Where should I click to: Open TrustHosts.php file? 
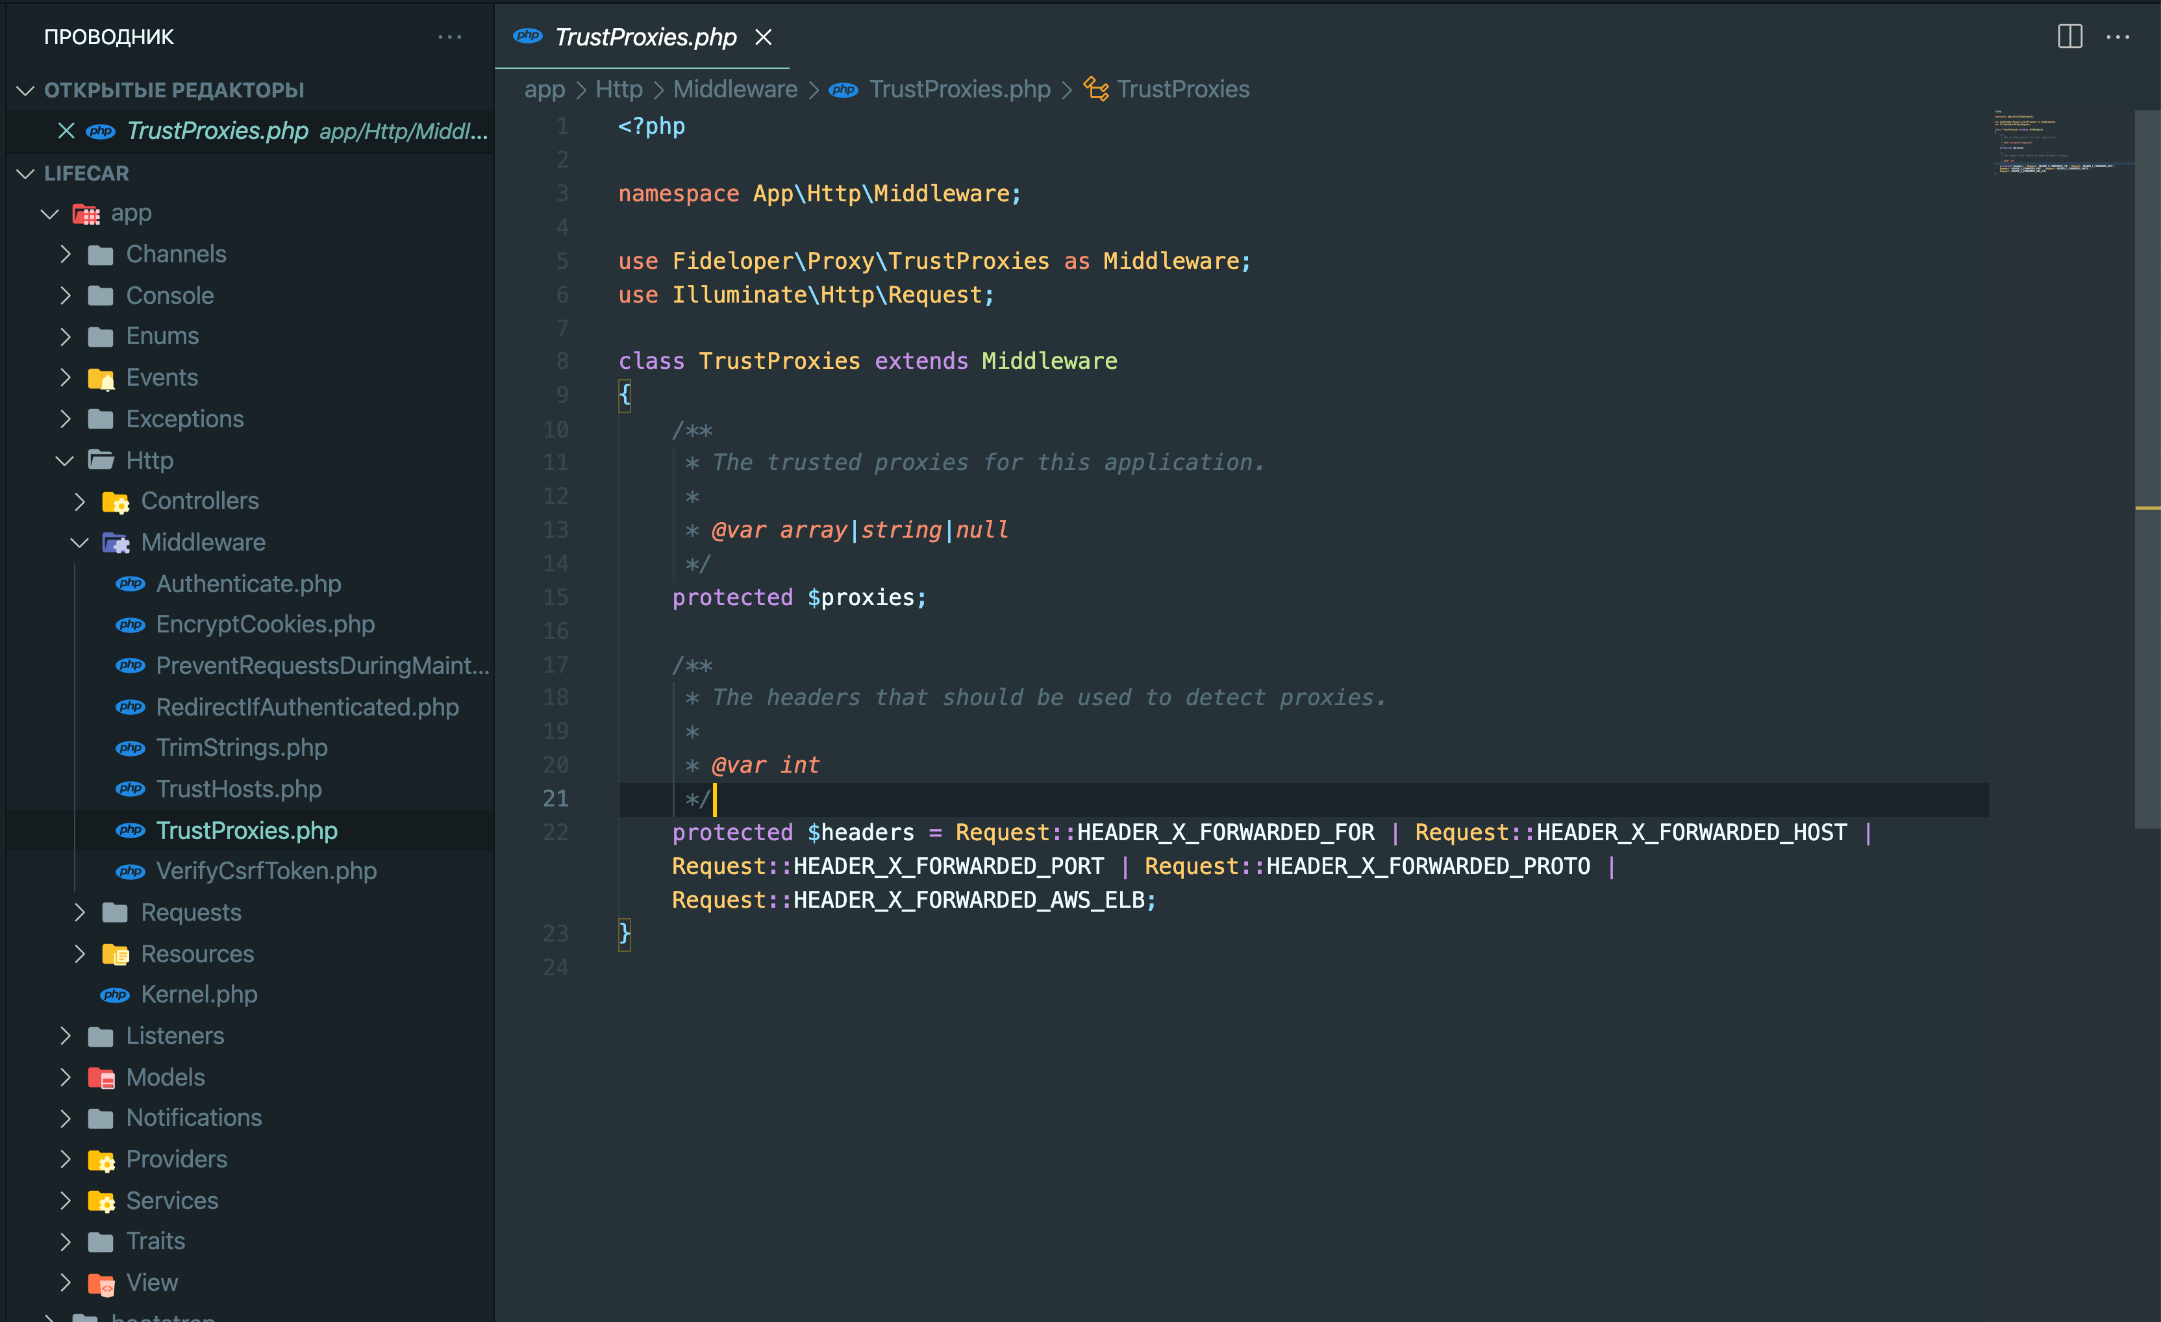pyautogui.click(x=238, y=790)
